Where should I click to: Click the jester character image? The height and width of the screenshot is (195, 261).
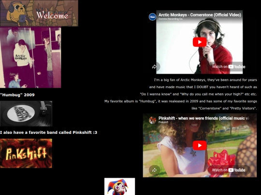click(x=119, y=186)
